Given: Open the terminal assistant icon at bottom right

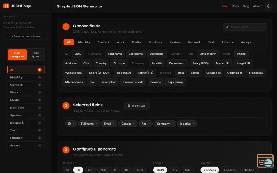Looking at the screenshot, I should tap(265, 161).
